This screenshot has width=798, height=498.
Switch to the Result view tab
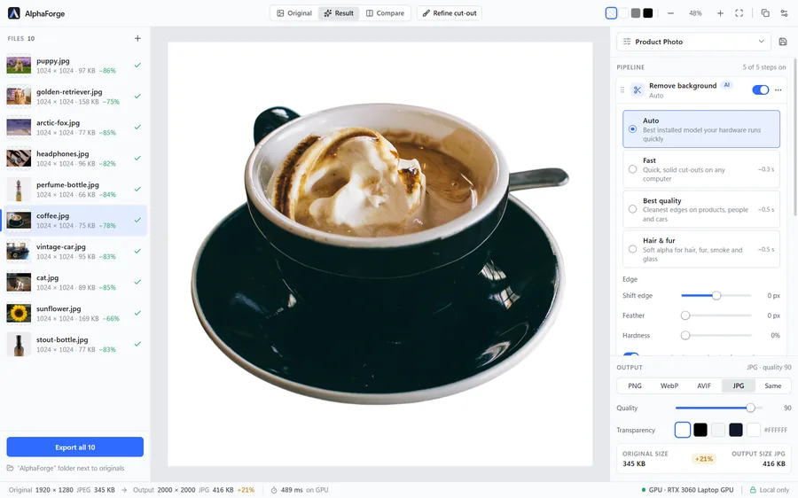point(339,13)
